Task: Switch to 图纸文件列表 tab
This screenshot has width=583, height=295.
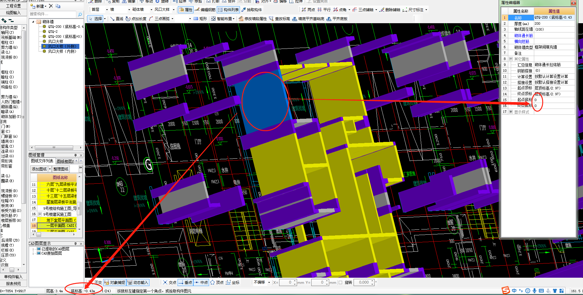Action: pos(42,161)
